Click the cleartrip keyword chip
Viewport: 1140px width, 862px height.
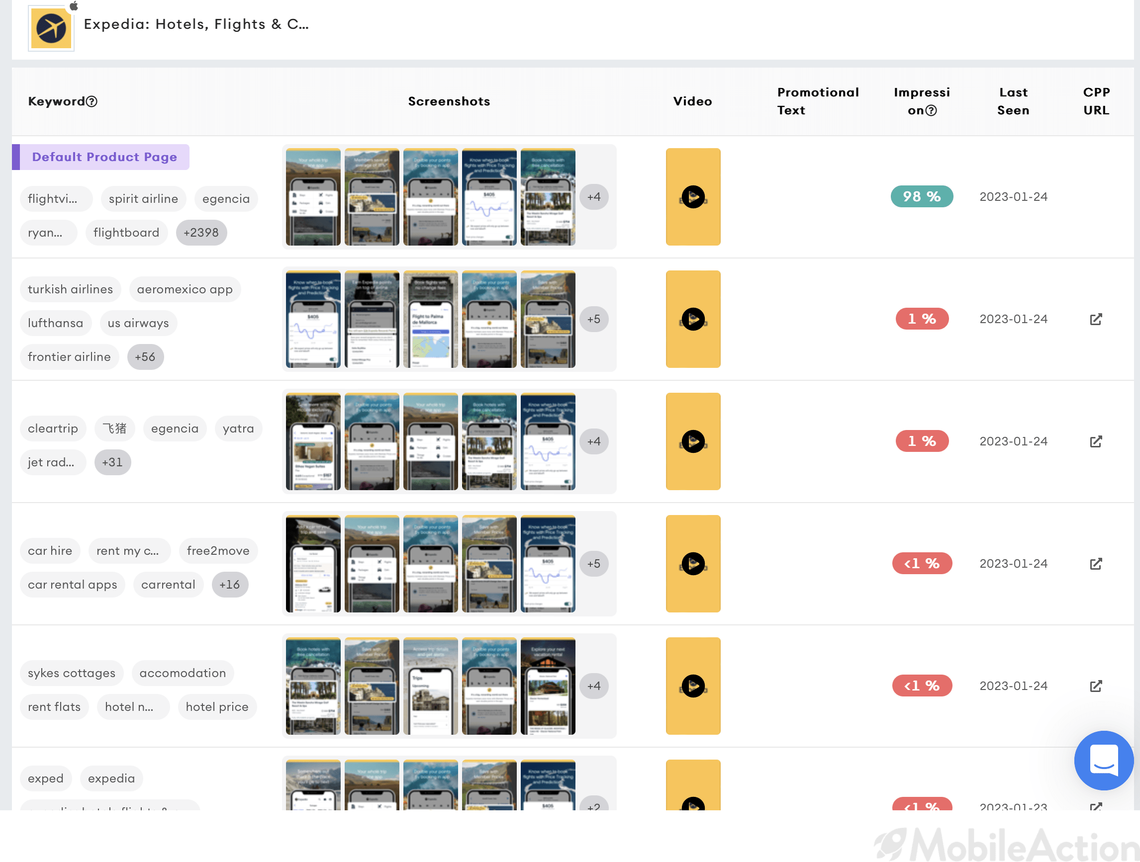tap(53, 429)
